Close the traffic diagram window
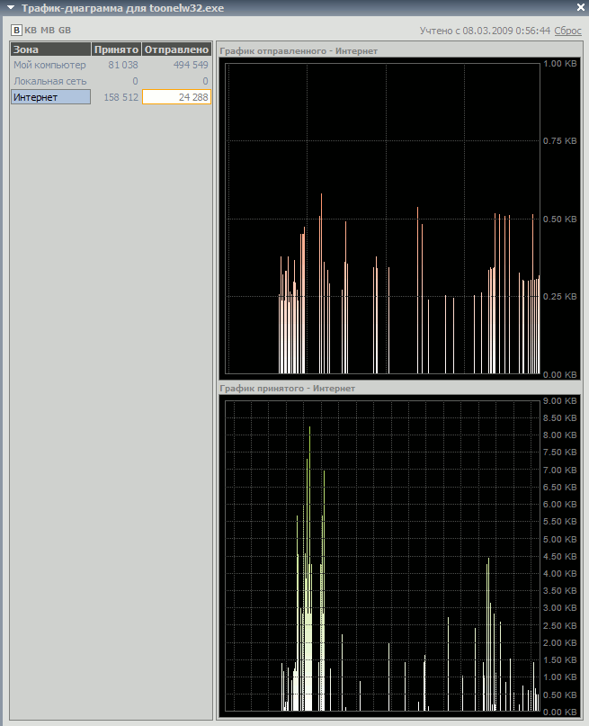This screenshot has width=589, height=726. click(x=579, y=8)
